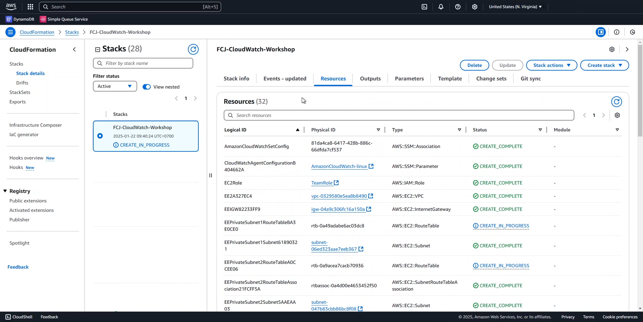Open Hooks overview in sidebar

tap(26, 158)
